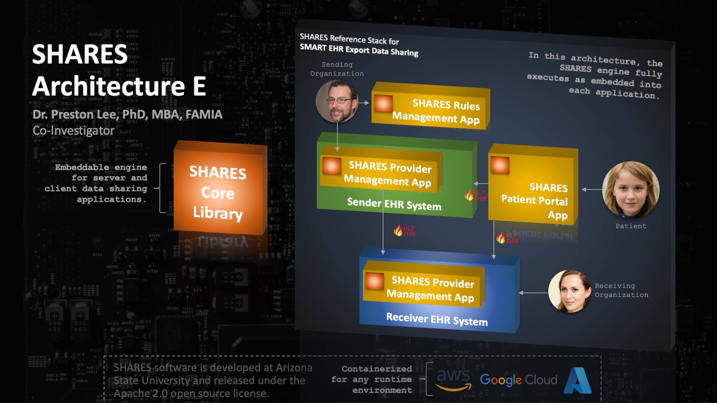Viewport: 717px width, 403px height.
Task: Select the Sender EHR System's Provider Management App
Action: click(x=381, y=169)
